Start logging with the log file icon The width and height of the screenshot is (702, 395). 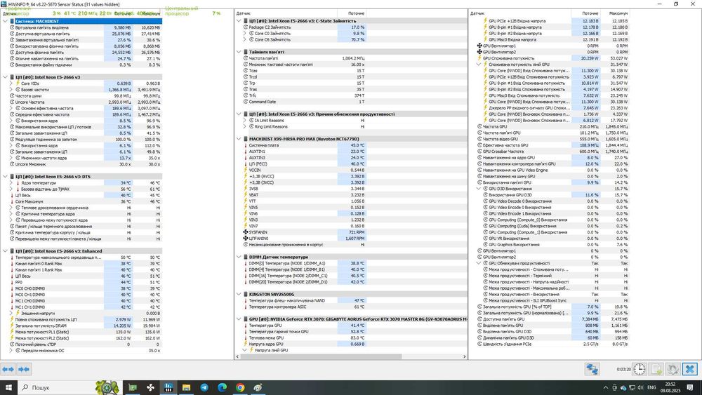pos(656,370)
